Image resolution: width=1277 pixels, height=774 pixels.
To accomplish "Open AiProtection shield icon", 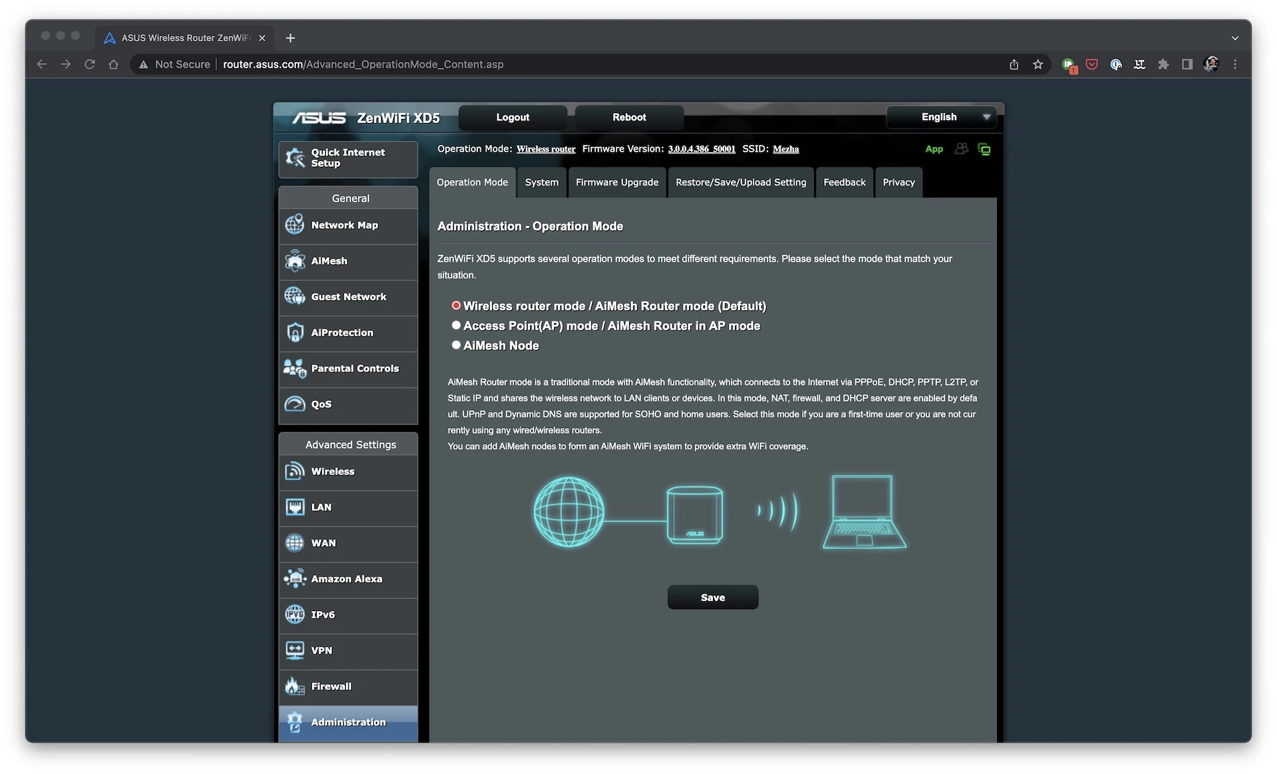I will (x=295, y=332).
